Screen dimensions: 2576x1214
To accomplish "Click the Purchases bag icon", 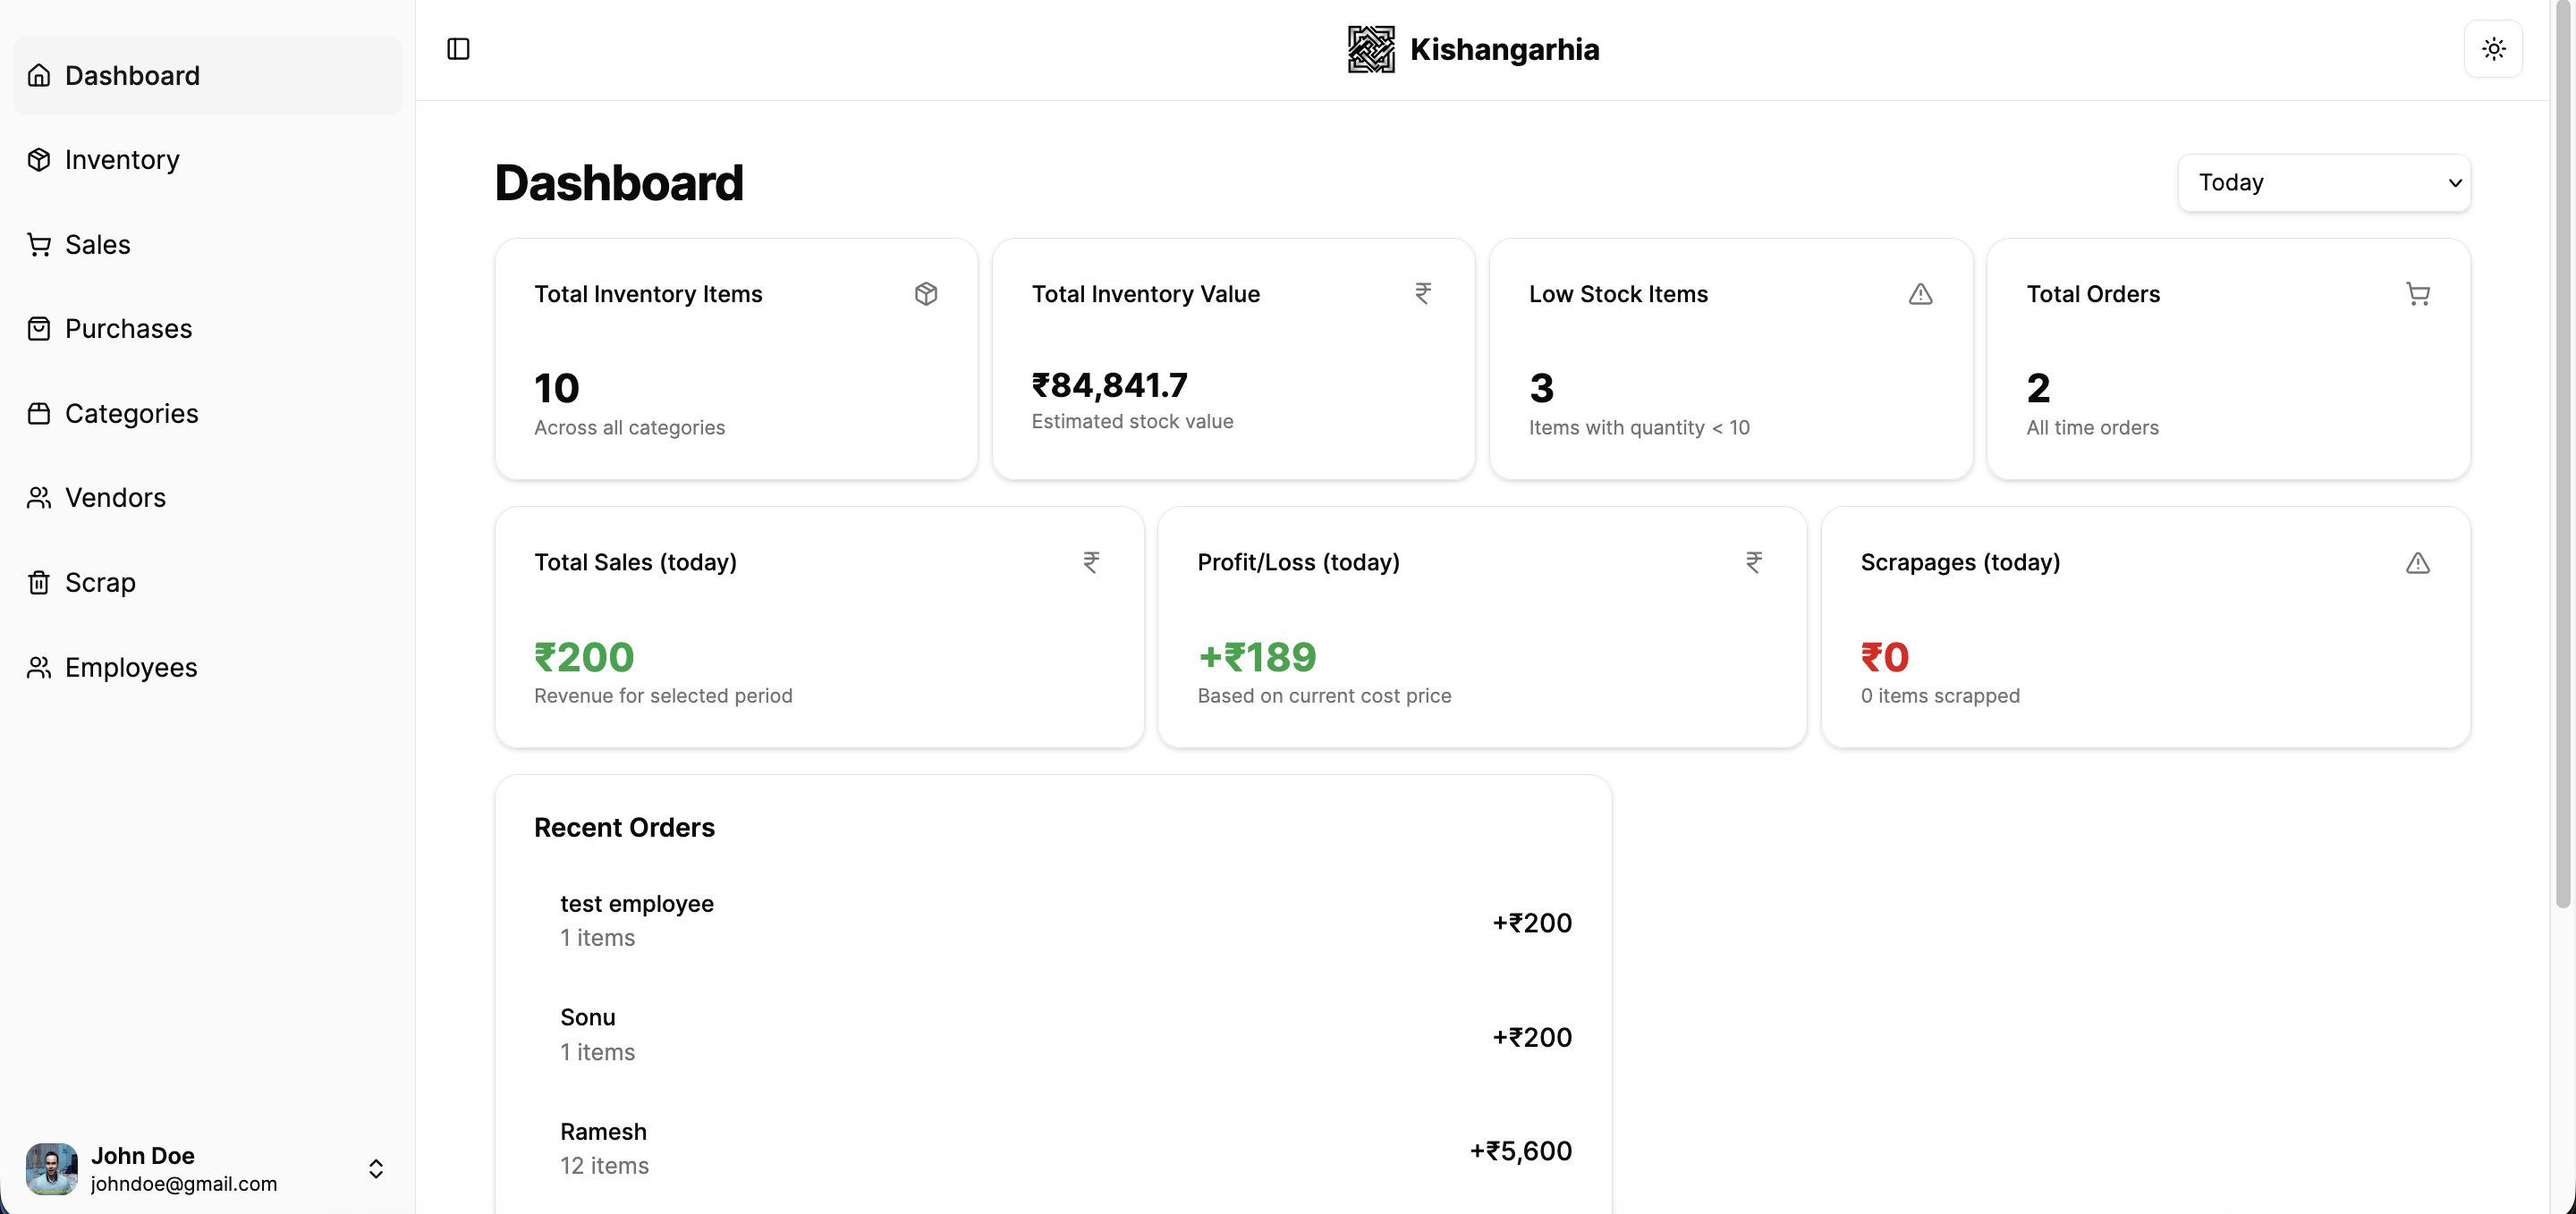I will tap(39, 328).
